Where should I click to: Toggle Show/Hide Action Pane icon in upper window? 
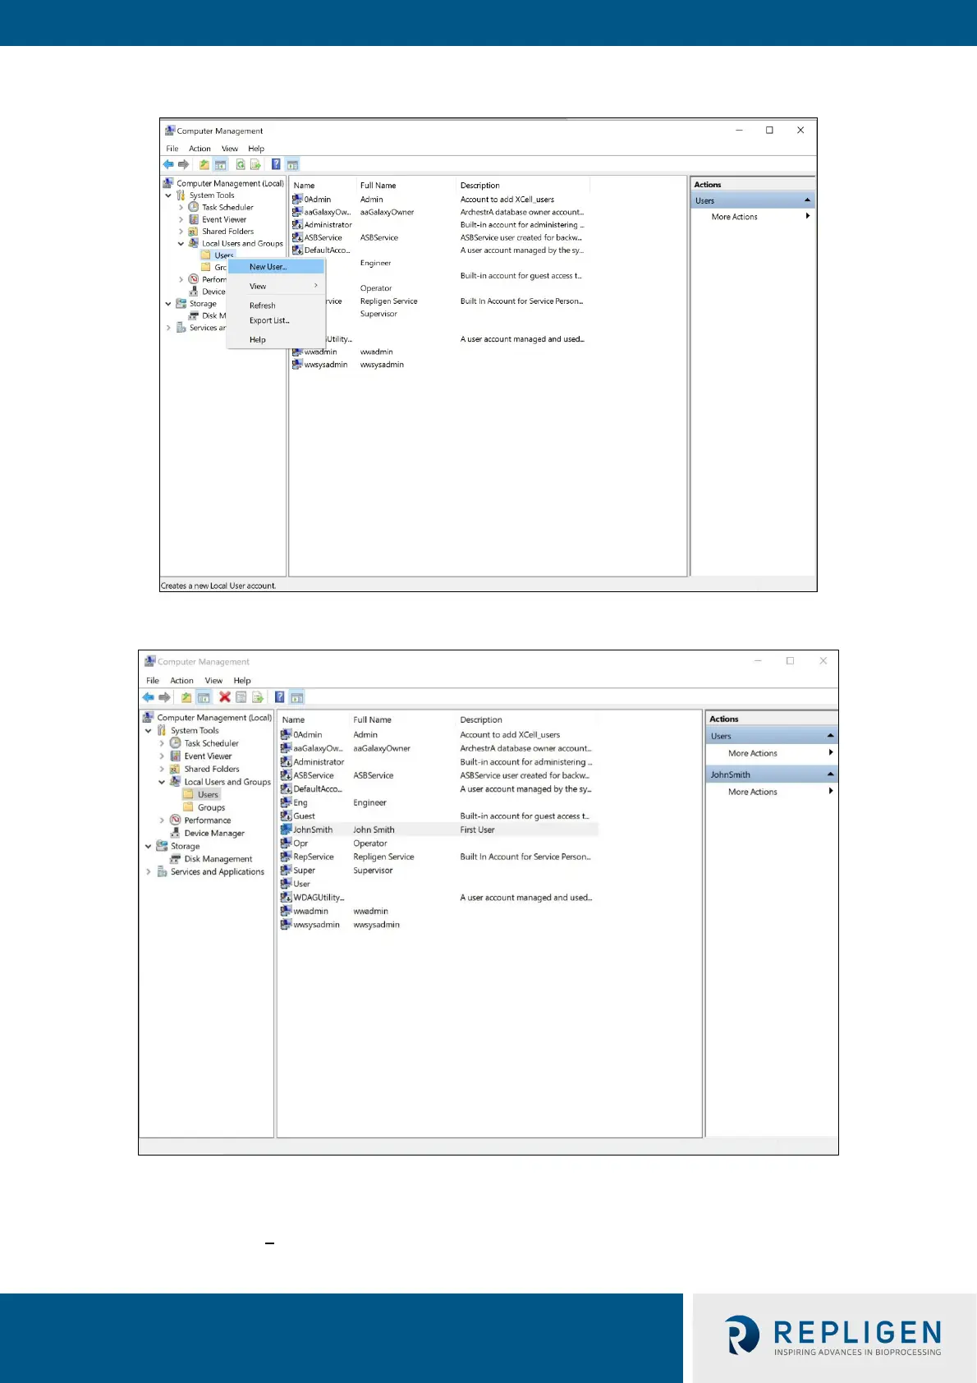click(x=292, y=164)
